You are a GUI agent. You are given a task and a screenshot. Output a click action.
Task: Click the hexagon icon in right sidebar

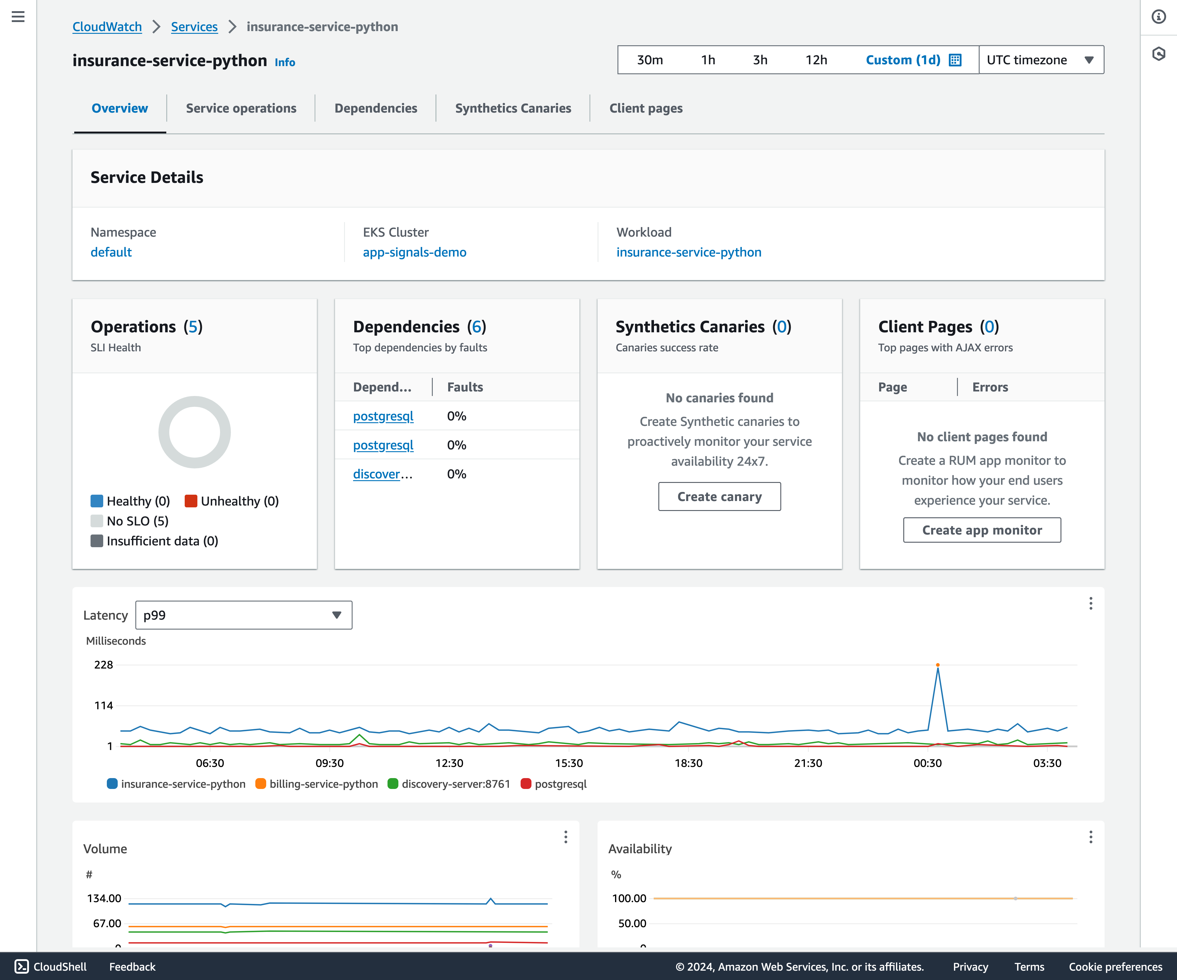tap(1159, 54)
